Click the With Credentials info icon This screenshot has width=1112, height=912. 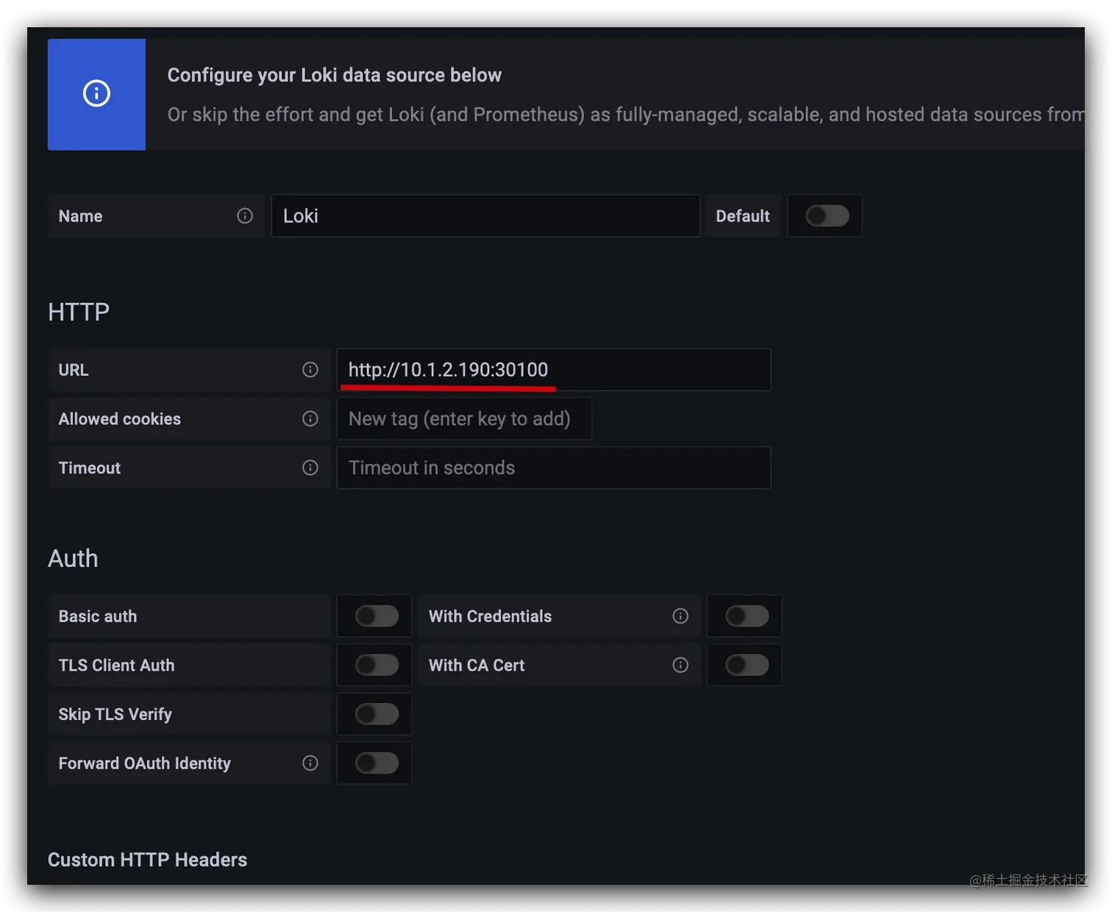coord(680,616)
